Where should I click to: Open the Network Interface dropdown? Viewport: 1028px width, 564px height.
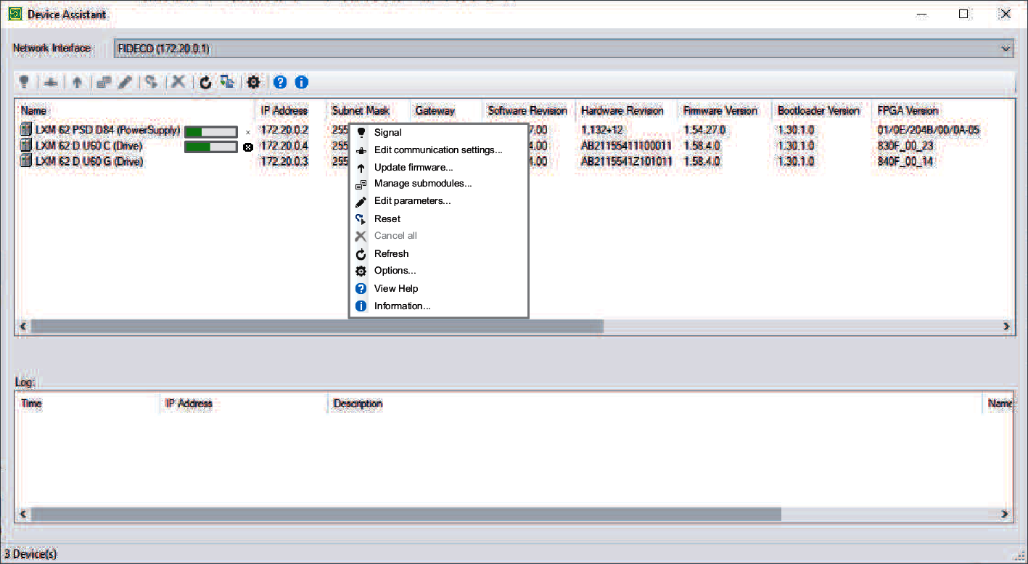564,49
